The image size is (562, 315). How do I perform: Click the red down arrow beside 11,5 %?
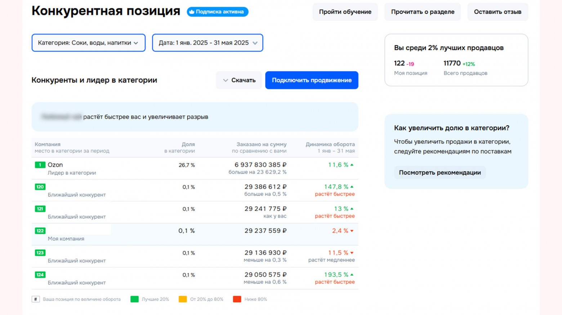pyautogui.click(x=352, y=253)
